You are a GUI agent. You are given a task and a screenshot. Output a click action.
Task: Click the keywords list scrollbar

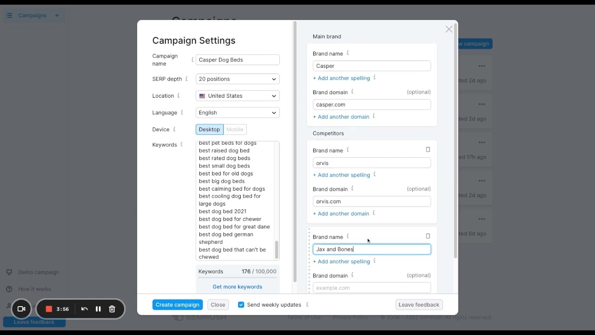[277, 249]
